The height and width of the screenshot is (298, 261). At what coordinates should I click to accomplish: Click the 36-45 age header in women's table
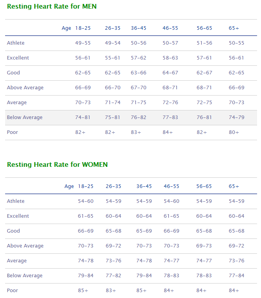click(x=144, y=186)
